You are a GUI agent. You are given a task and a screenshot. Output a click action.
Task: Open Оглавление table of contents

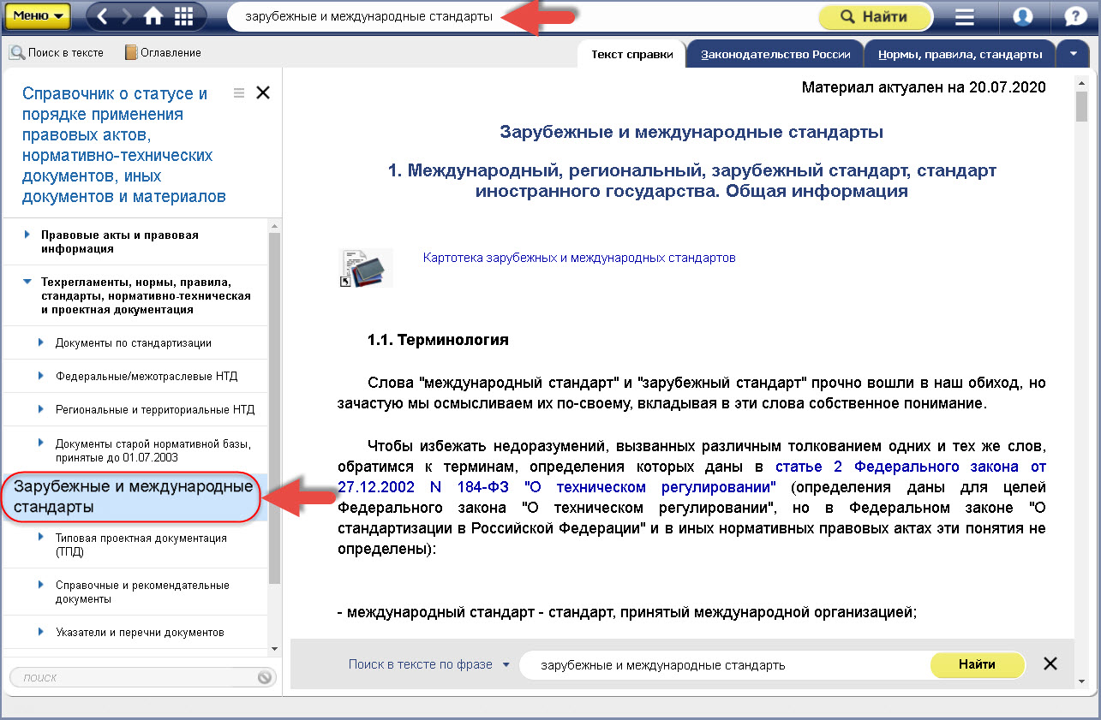(163, 53)
